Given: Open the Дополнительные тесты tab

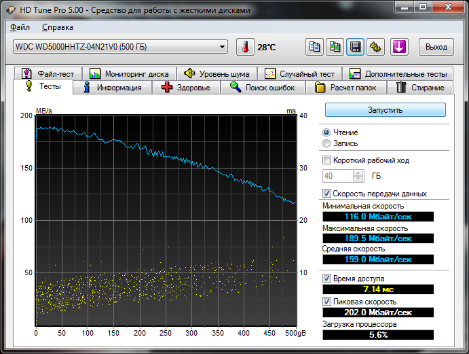Looking at the screenshot, I should click(x=398, y=73).
